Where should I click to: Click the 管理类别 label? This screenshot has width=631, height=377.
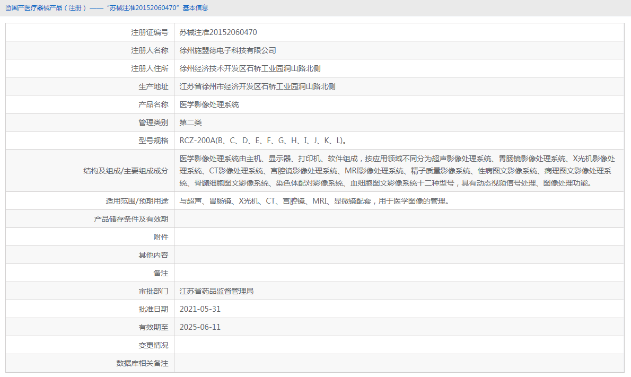pos(153,122)
